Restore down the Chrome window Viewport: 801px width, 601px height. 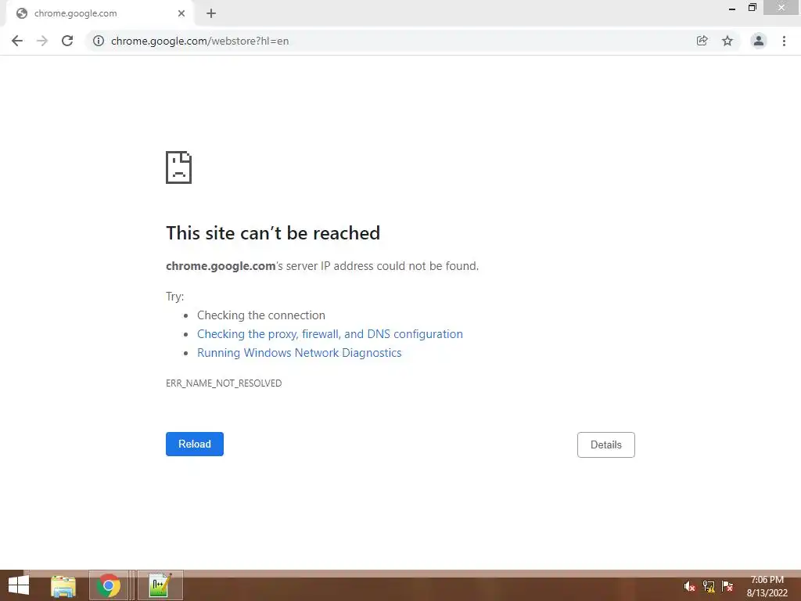pos(752,8)
